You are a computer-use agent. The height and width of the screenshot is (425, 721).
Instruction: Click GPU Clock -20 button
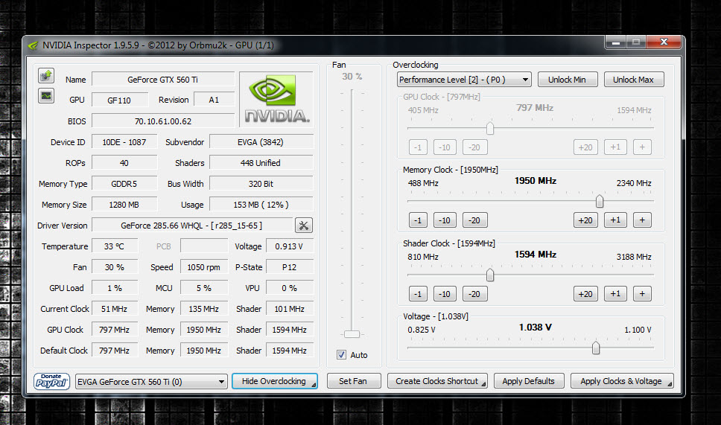(474, 147)
